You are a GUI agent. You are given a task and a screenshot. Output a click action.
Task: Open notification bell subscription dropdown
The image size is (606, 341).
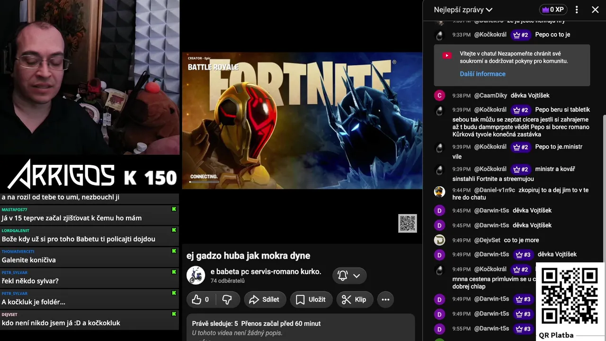click(349, 276)
